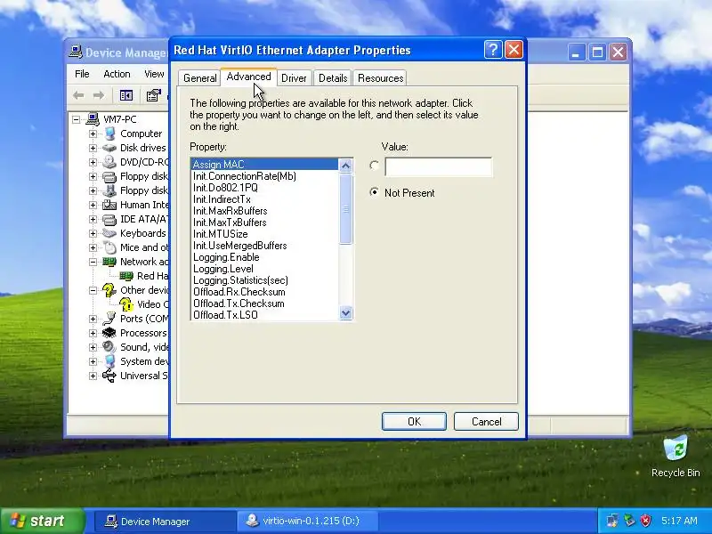Select Offload.Tx.Checksum property
Screen dimensions: 712x534
[264, 303]
